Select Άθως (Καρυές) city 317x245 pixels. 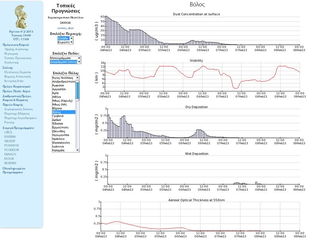(x=64, y=101)
